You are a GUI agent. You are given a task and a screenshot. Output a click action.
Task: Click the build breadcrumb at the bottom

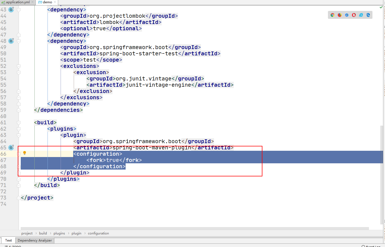[x=43, y=233]
